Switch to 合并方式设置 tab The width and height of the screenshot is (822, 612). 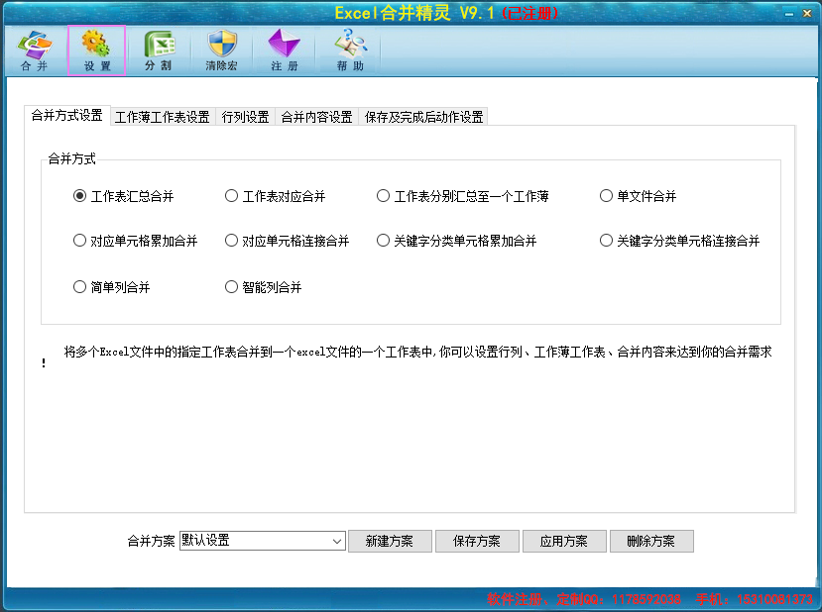coord(67,115)
